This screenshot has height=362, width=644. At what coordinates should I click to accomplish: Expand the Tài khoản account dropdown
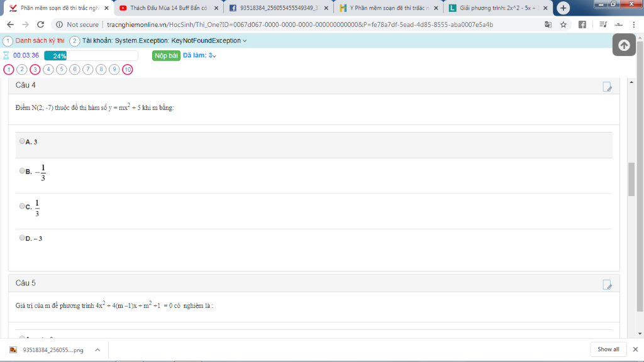pos(164,41)
